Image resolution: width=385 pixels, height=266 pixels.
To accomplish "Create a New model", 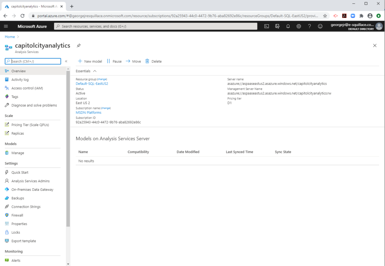I will coord(90,61).
